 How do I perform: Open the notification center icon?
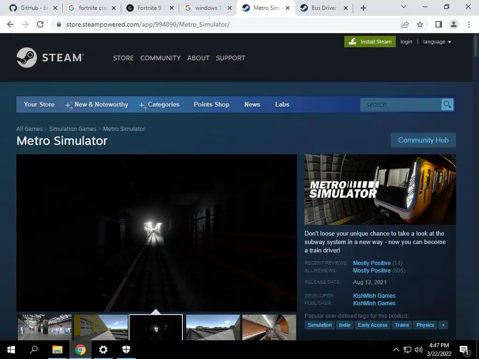464,350
